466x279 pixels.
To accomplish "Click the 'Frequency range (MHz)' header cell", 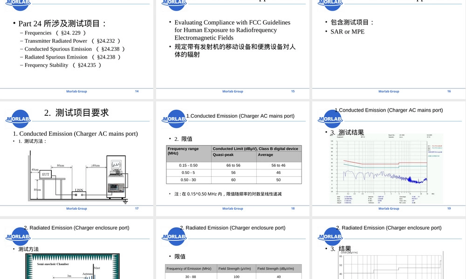I will pyautogui.click(x=189, y=153).
